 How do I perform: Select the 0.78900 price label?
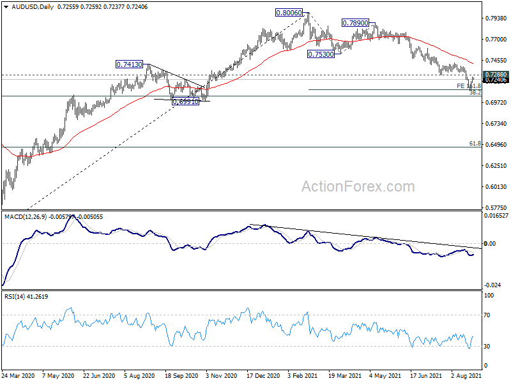click(355, 23)
